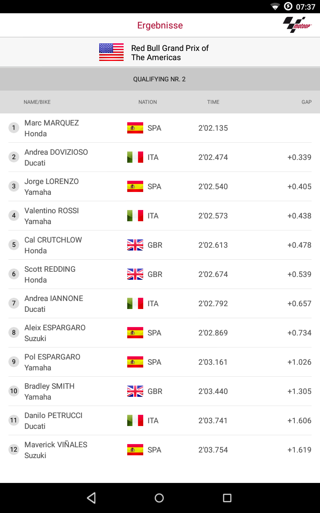Tap the NAME/BIKE column header
Screen dimensions: 320x513
coord(37,102)
